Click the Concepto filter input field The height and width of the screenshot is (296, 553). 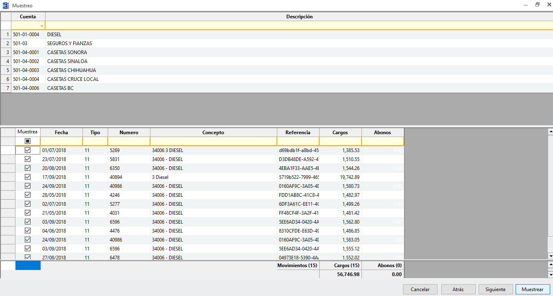click(213, 141)
